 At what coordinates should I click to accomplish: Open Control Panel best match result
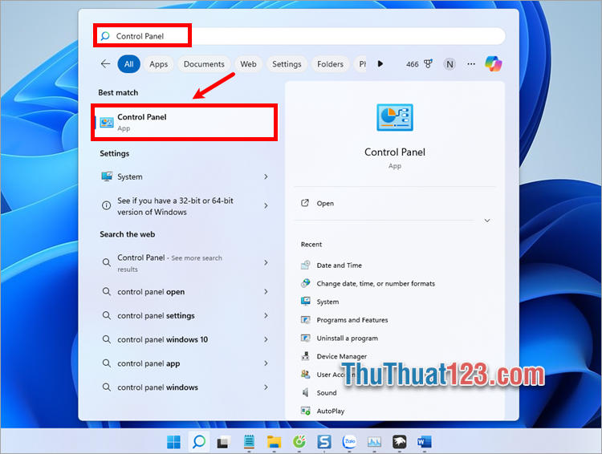[184, 122]
